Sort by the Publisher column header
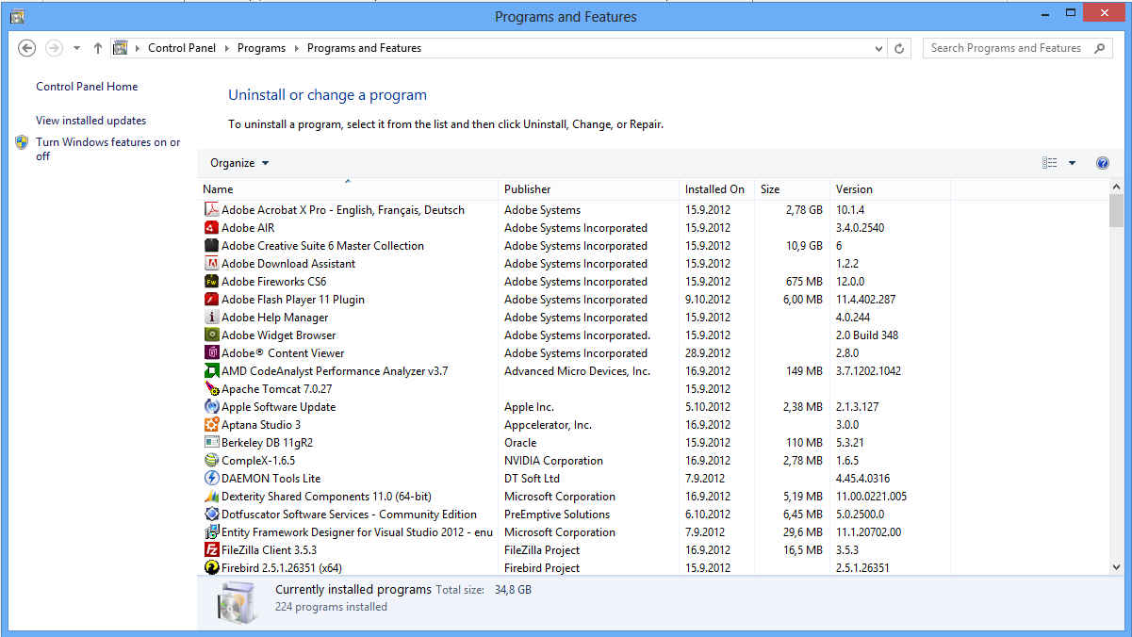1132x637 pixels. click(588, 189)
